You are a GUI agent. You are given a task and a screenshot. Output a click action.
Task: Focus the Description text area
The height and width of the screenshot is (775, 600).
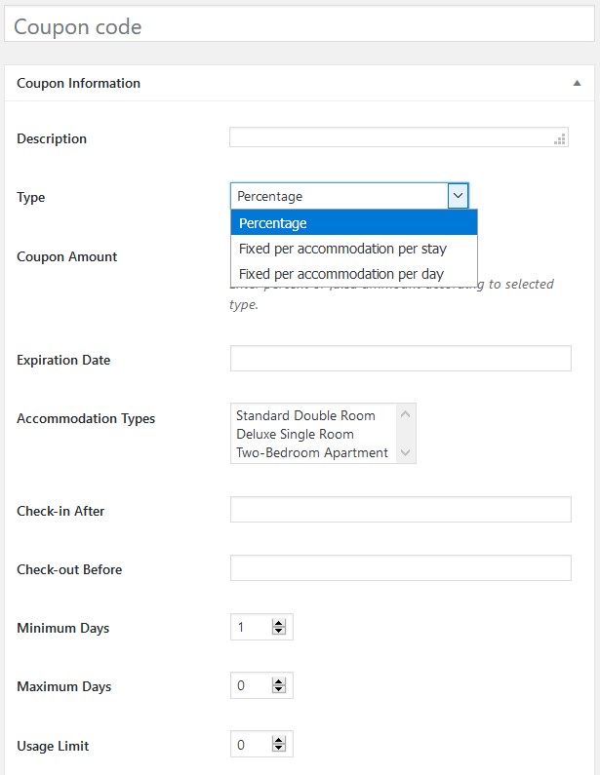pos(398,137)
